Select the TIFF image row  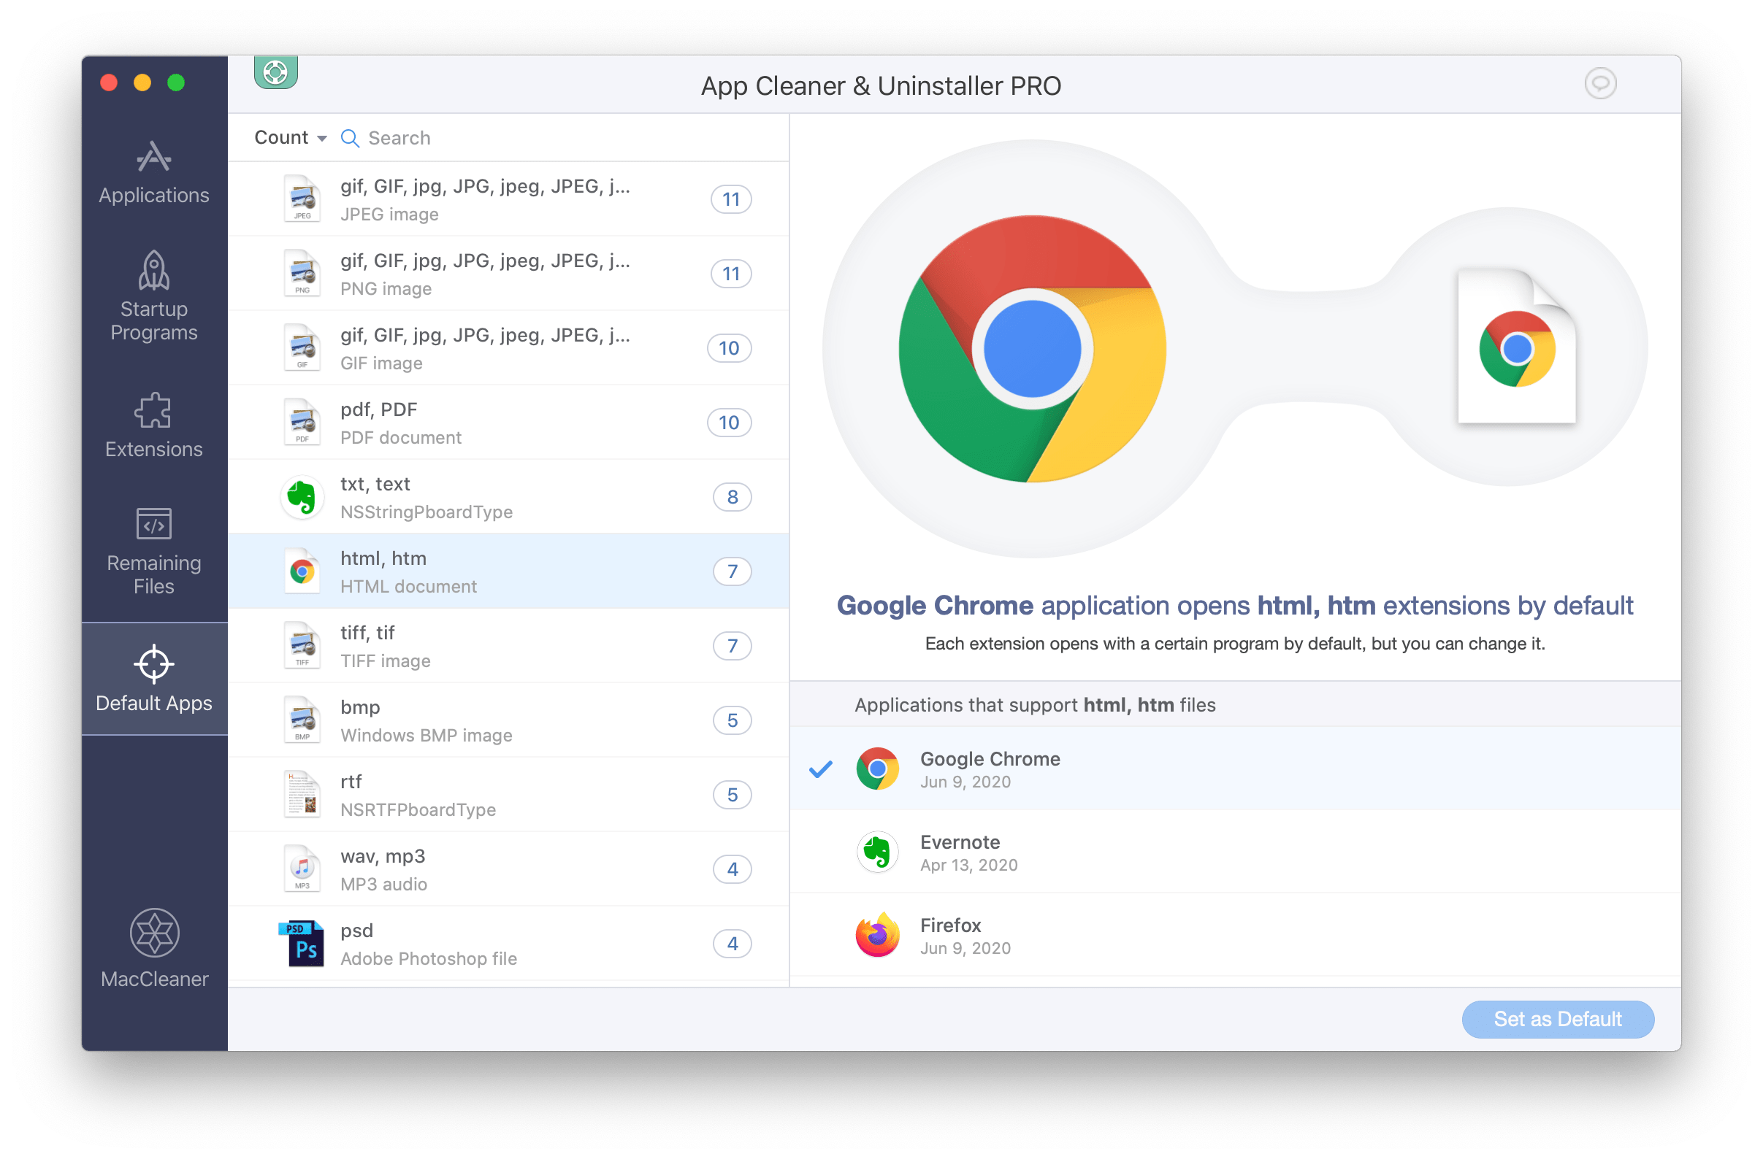point(508,646)
